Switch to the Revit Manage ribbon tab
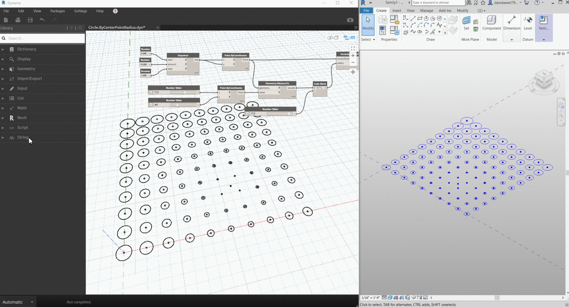 [x=427, y=10]
